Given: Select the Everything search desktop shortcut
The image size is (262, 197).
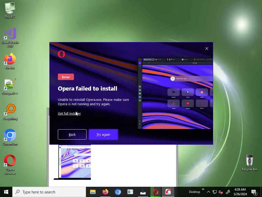Looking at the screenshot, I should click(x=10, y=112).
